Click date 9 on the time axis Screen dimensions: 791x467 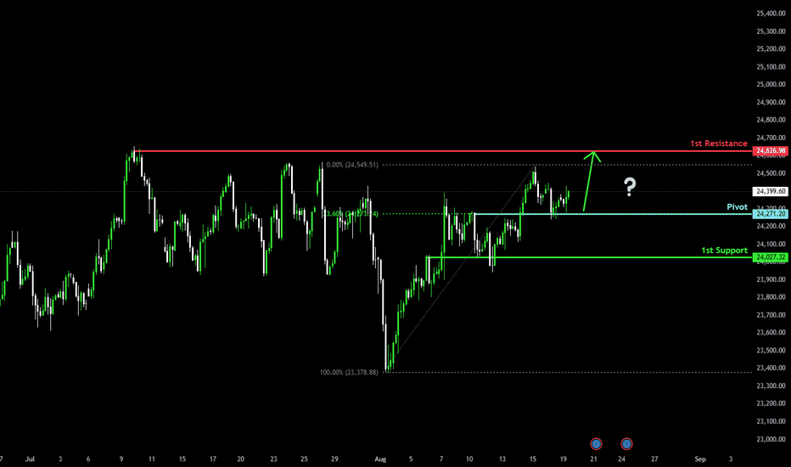pyautogui.click(x=121, y=459)
